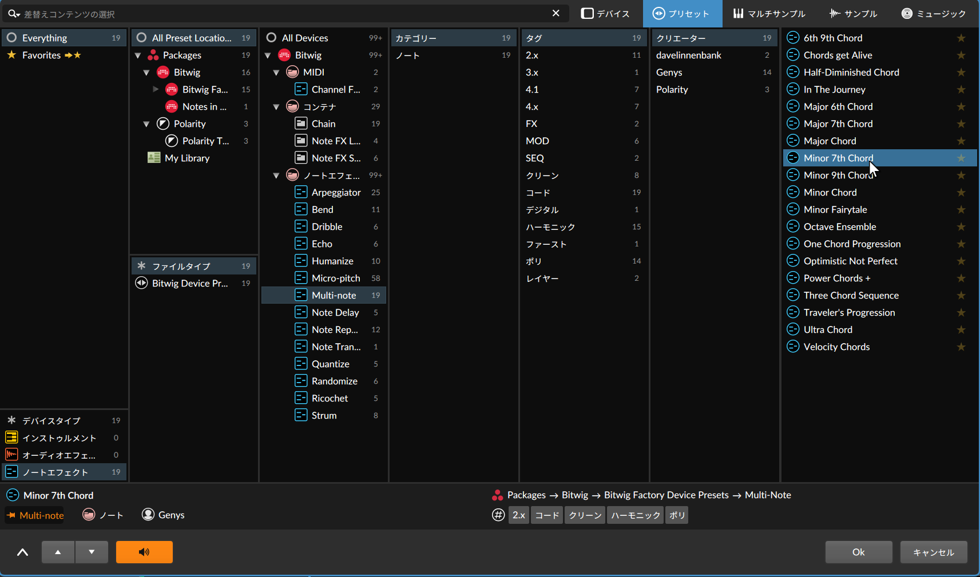Select the Ultra Chord preset icon
Image resolution: width=980 pixels, height=577 pixels.
[x=793, y=329]
